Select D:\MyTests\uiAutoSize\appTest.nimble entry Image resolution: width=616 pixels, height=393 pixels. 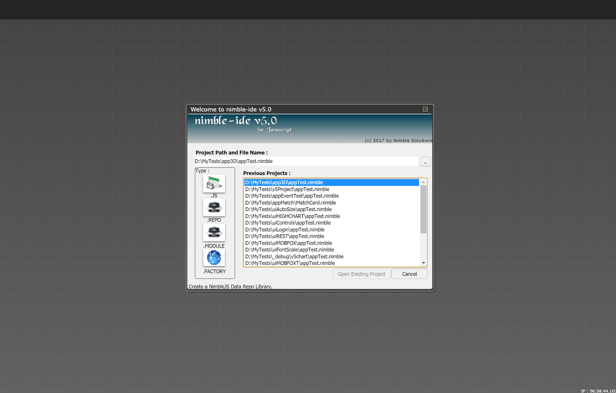coord(331,209)
